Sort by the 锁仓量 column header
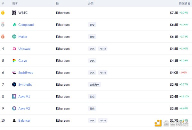Screen dimensions: 192x130 click(x=183, y=3)
